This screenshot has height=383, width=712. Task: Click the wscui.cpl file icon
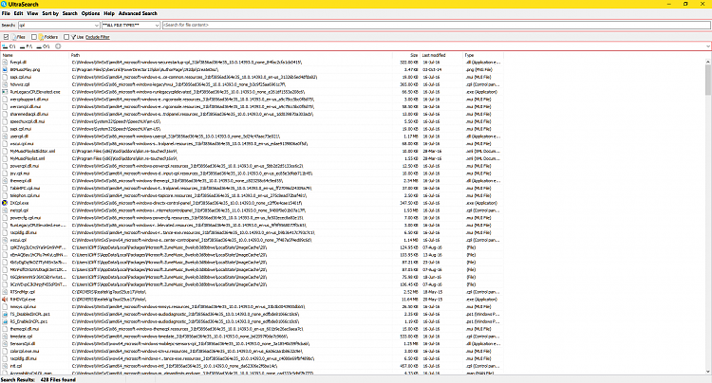click(5, 240)
